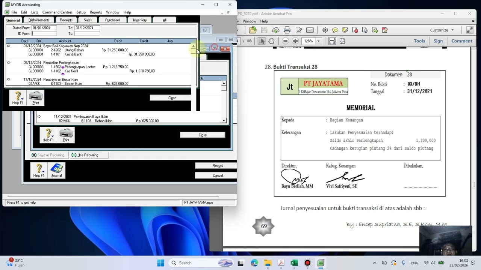Switch to the Disbursements tab

click(x=39, y=20)
